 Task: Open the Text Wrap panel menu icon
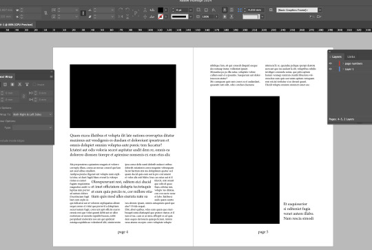point(51,76)
